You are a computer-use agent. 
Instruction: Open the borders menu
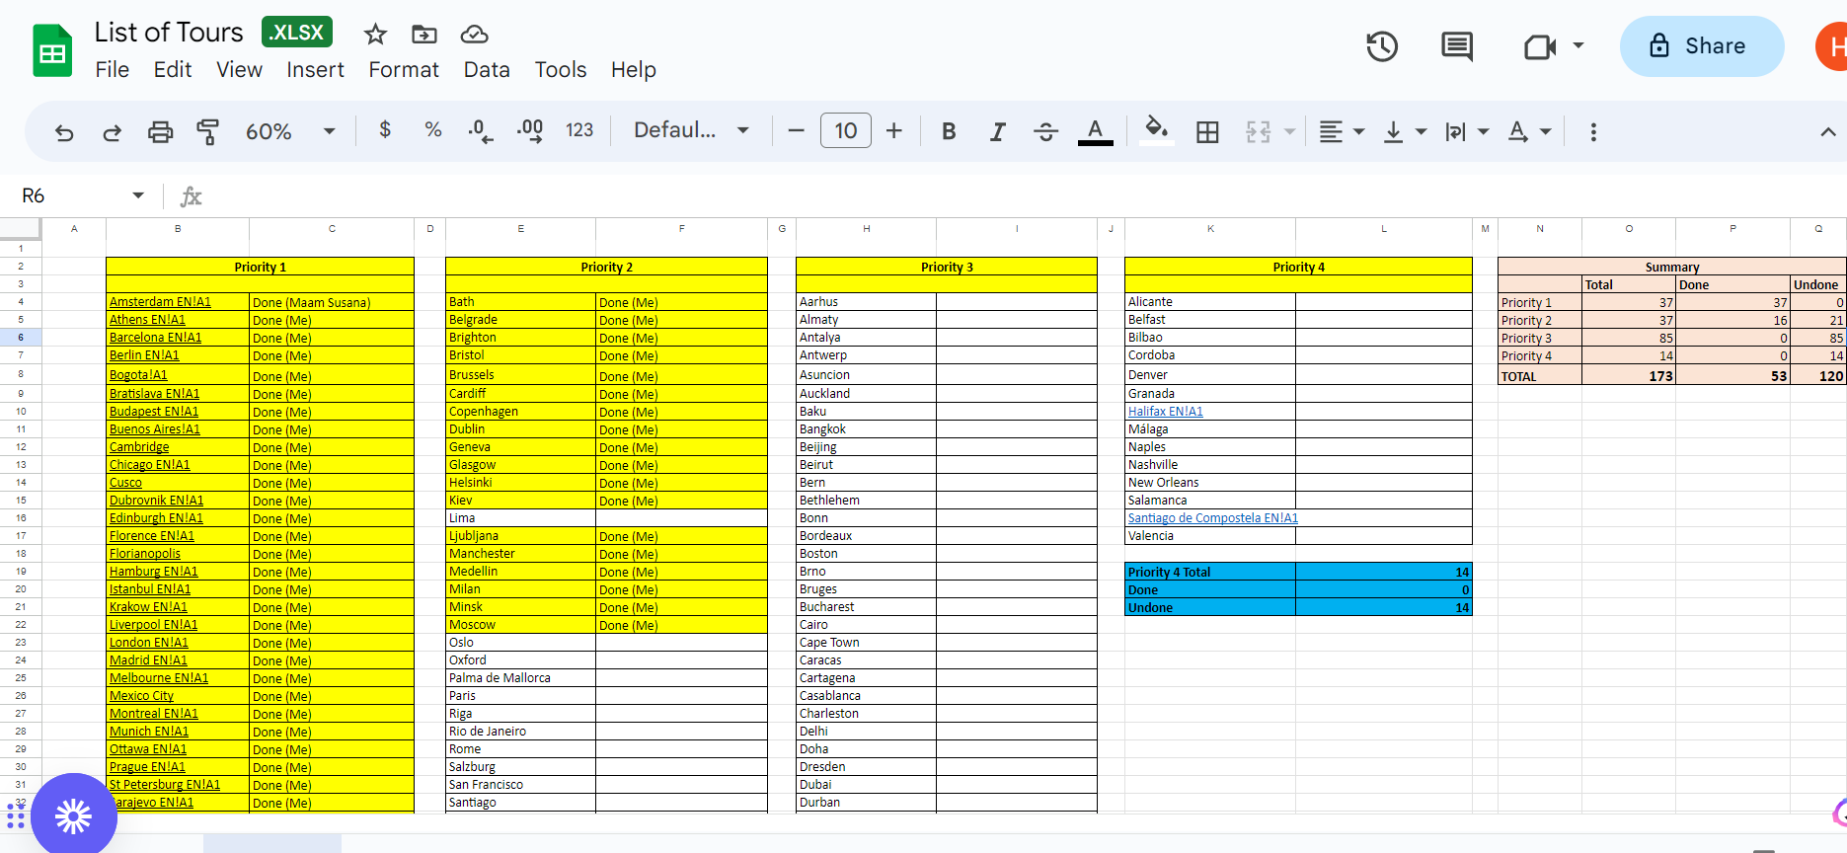pyautogui.click(x=1207, y=131)
